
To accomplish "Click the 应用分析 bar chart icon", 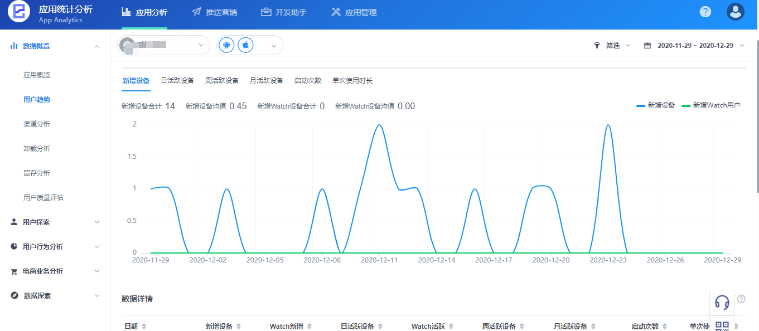I will [x=127, y=12].
